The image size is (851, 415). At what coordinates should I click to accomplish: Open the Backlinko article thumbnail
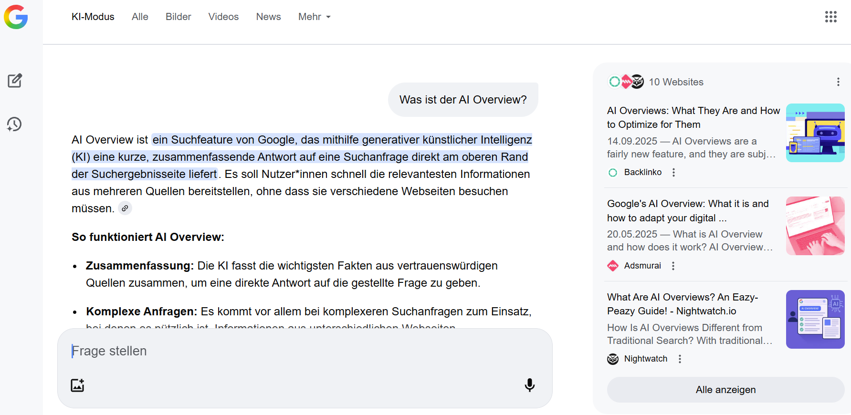[x=815, y=133]
